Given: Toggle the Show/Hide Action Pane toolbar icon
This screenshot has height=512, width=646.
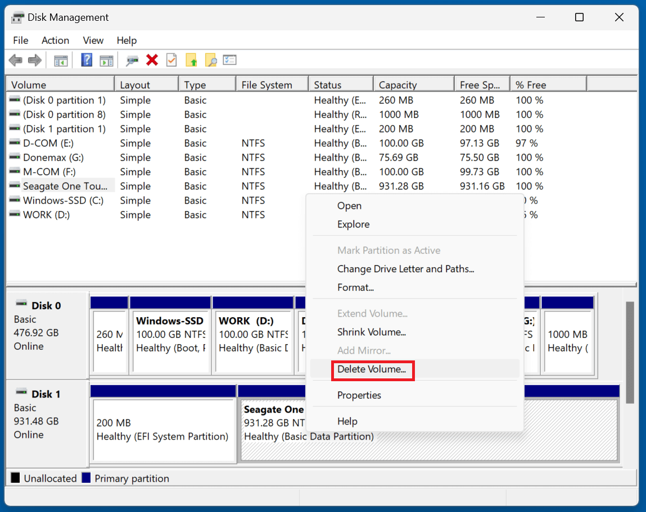Looking at the screenshot, I should tap(106, 60).
